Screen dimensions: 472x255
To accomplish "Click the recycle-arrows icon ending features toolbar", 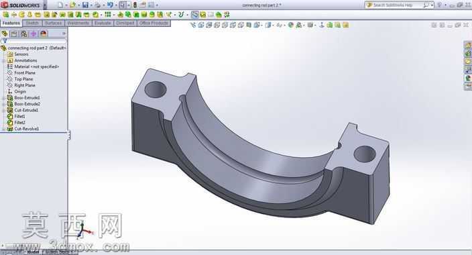I will tap(227, 14).
